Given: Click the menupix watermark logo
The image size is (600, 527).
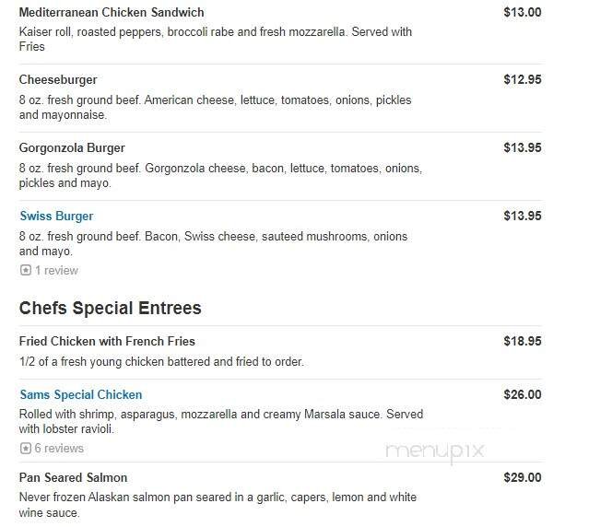Looking at the screenshot, I should point(435,451).
